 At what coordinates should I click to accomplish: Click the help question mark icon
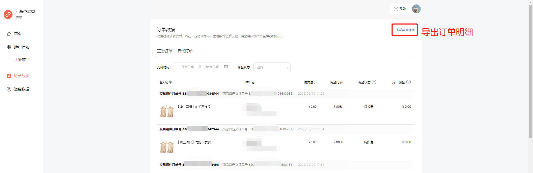[396, 9]
